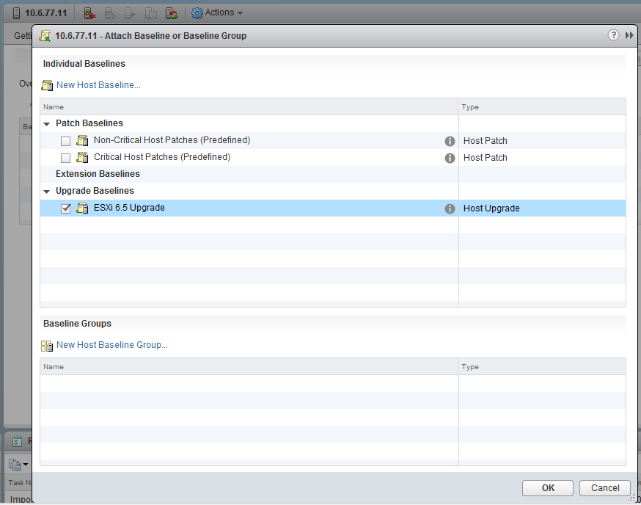Open the Actions gear dropdown menu
The width and height of the screenshot is (641, 505).
tap(217, 12)
